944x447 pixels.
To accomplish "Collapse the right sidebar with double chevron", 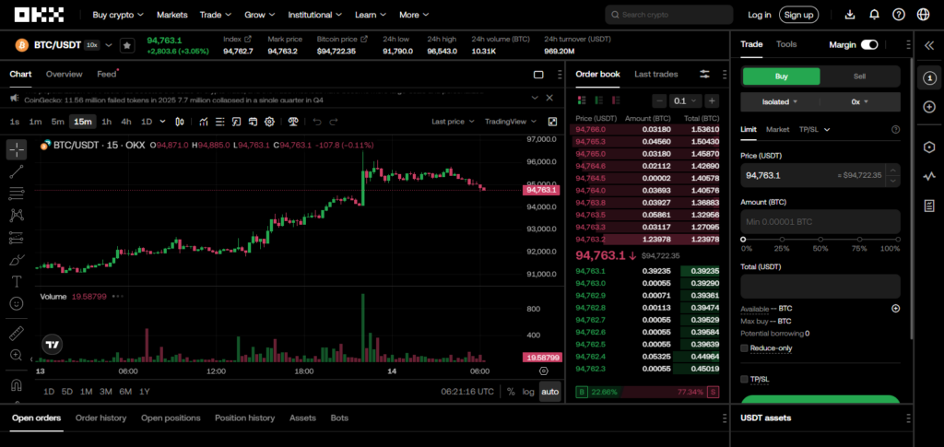I will click(x=929, y=45).
